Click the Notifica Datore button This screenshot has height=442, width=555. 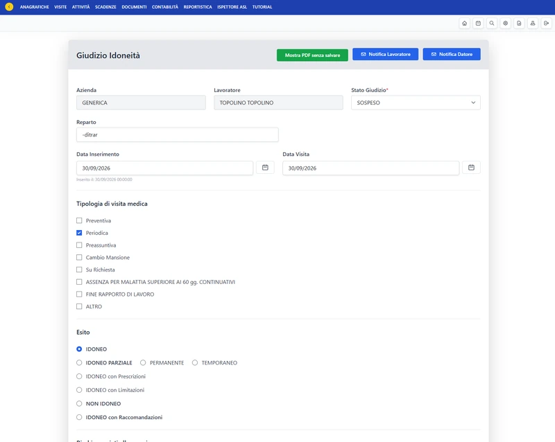(452, 54)
